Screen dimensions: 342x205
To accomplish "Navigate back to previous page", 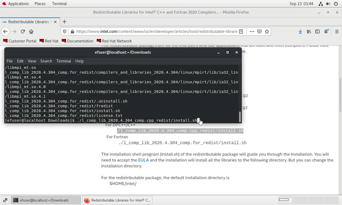I will [5, 31].
